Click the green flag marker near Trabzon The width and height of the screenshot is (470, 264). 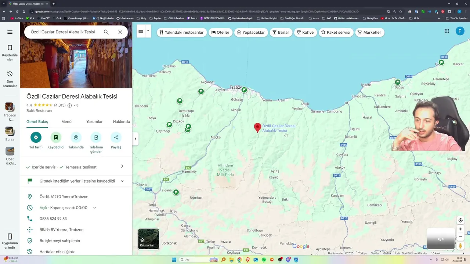(x=244, y=90)
